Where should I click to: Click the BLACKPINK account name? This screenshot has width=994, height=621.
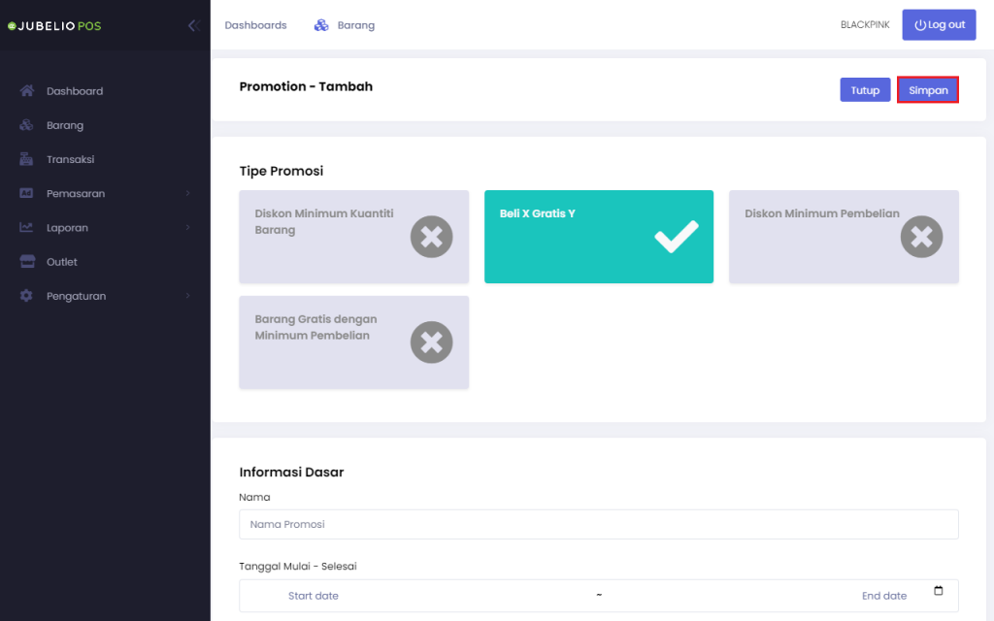click(865, 24)
